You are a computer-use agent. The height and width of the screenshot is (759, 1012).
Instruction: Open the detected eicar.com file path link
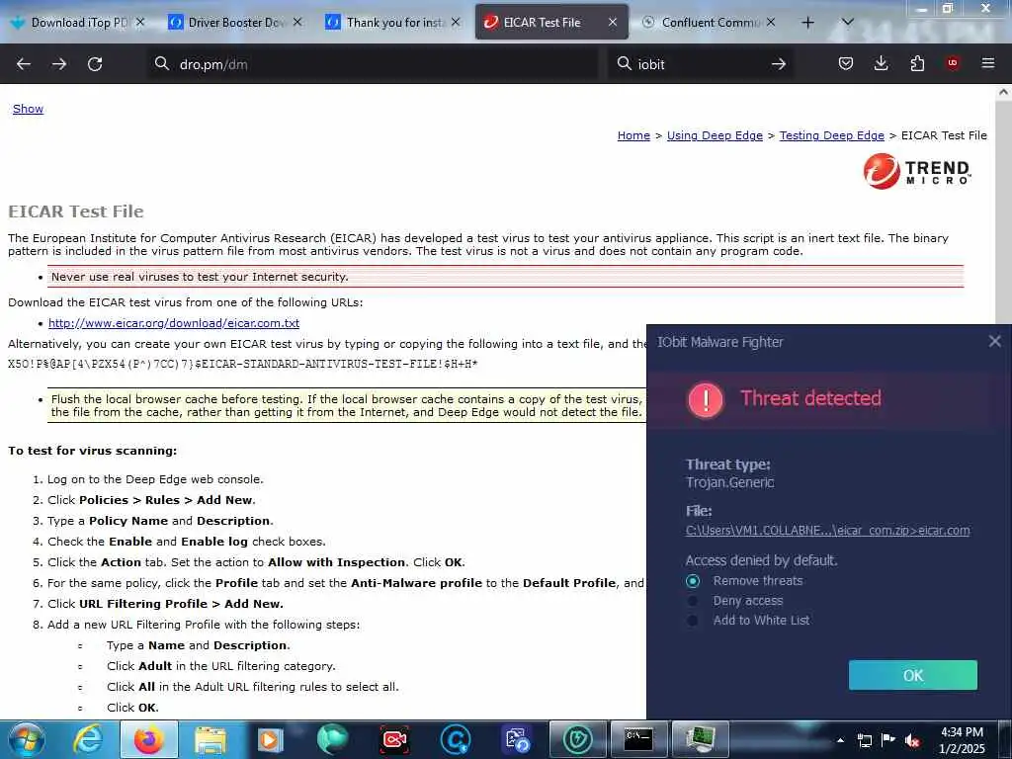tap(827, 531)
